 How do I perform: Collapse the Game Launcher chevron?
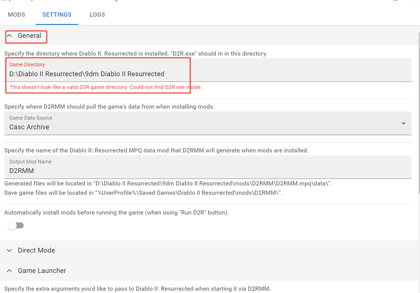[9, 271]
